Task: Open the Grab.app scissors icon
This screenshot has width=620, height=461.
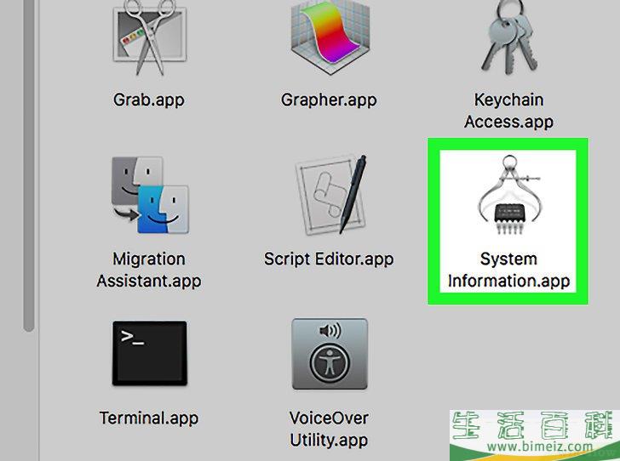Action: 150,38
